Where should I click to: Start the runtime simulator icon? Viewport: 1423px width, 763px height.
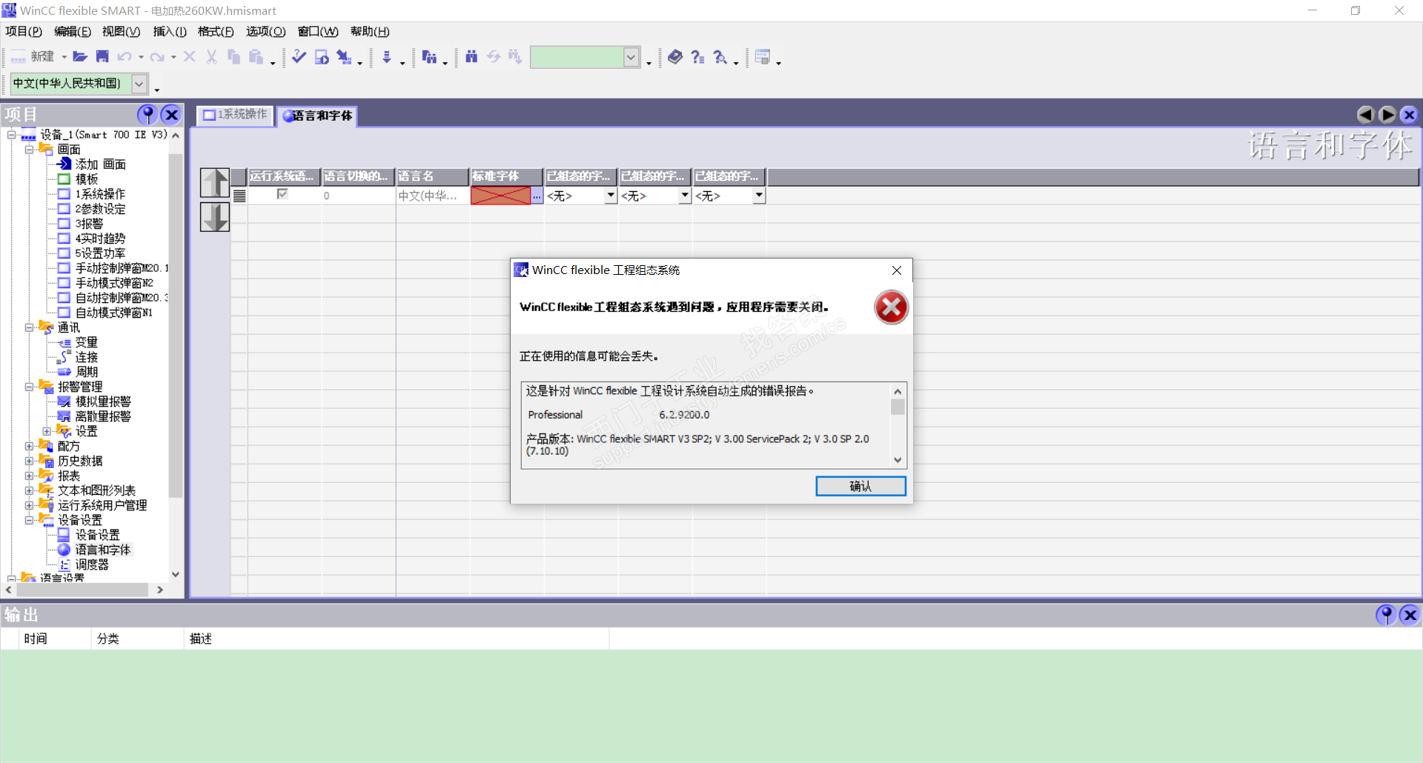322,57
